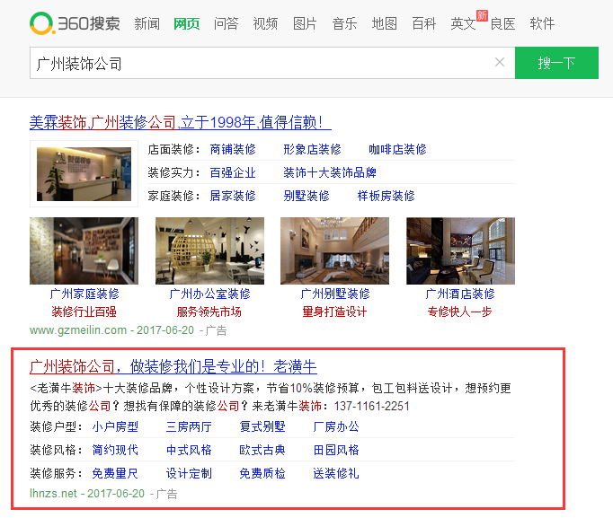Open the 广州办公室装修 image thumbnail
The width and height of the screenshot is (613, 518).
coord(209,250)
